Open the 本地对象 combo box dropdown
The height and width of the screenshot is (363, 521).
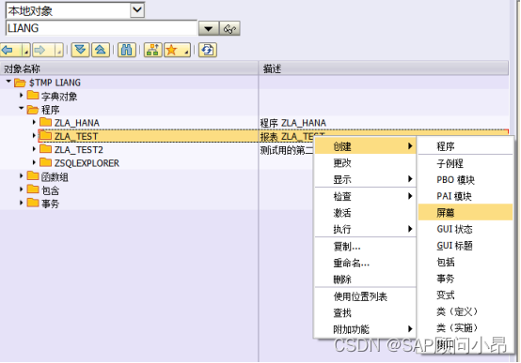click(137, 10)
